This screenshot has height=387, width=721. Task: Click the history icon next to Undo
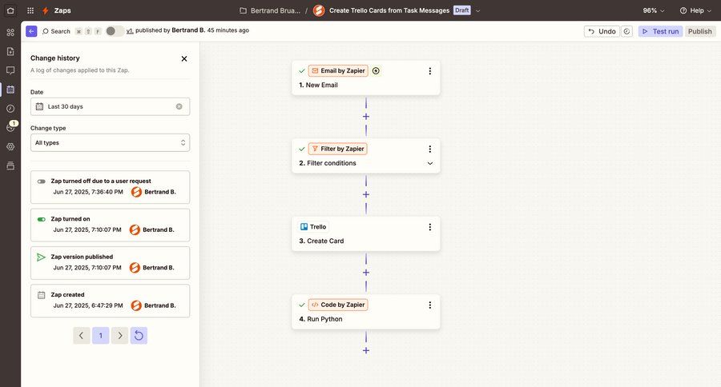pos(626,31)
